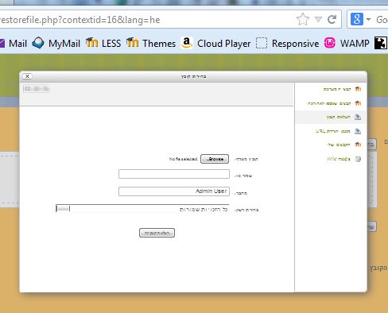This screenshot has height=313, width=388.
Task: Reload the page with the refresh arrow
Action: (332, 19)
